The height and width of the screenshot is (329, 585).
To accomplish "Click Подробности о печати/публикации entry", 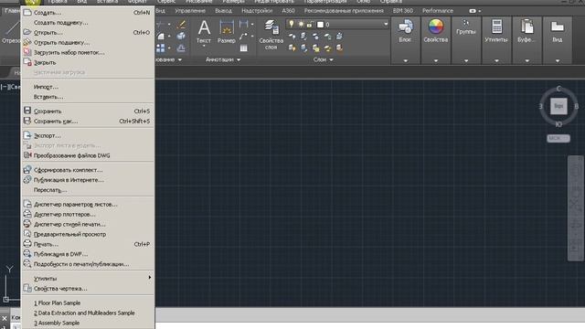I will 88,264.
